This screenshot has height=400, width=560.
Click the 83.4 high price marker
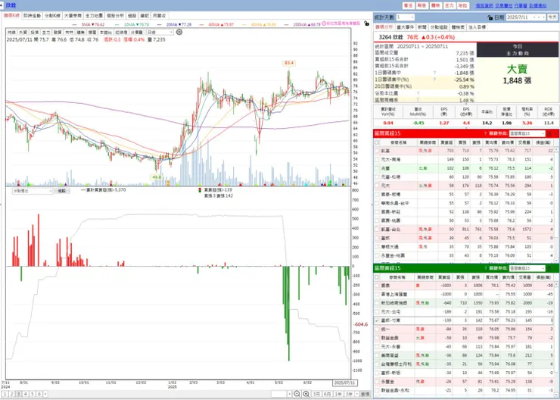coord(288,63)
